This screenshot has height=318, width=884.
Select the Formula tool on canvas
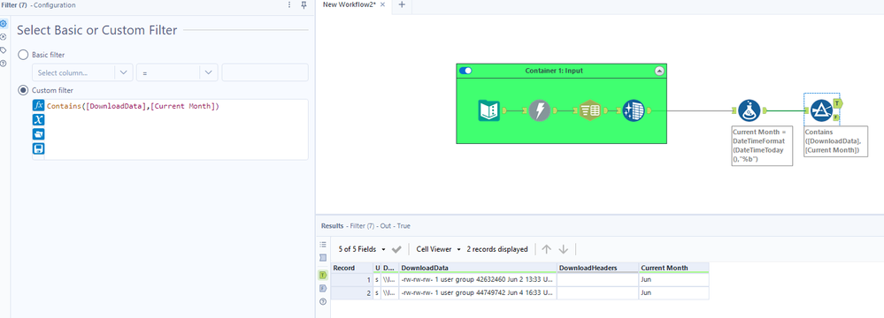(x=749, y=111)
